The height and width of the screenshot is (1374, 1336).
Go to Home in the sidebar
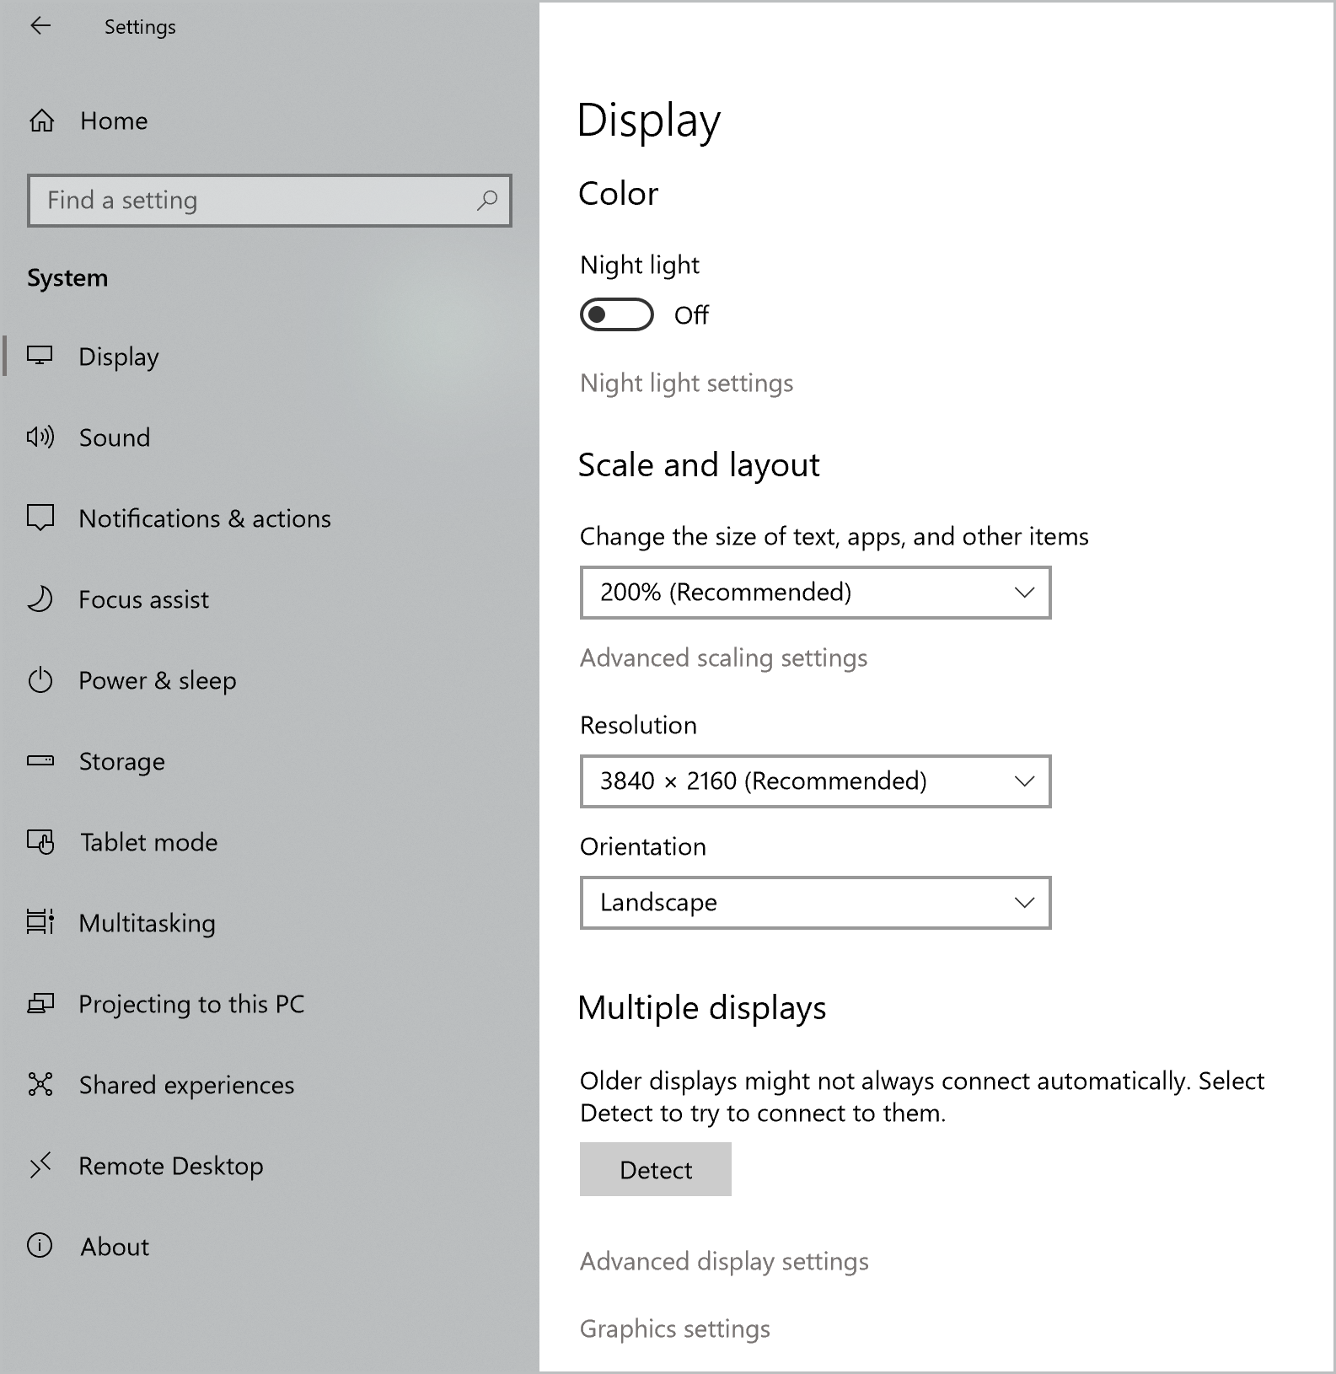[114, 121]
